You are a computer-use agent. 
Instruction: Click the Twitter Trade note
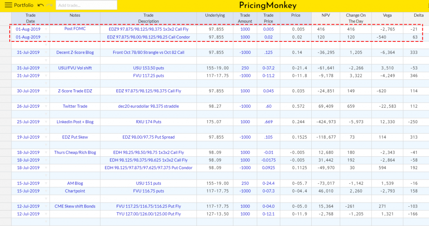75,106
